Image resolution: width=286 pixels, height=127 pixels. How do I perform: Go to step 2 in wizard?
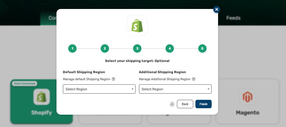click(105, 49)
